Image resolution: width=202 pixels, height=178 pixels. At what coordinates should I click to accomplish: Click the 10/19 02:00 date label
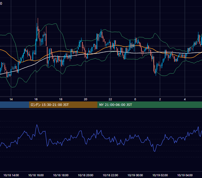click(160, 175)
